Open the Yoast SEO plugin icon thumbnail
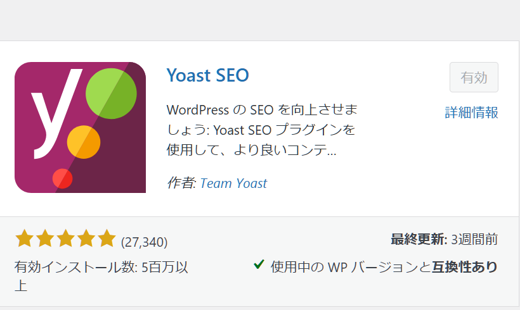The height and width of the screenshot is (310, 520). (x=81, y=127)
